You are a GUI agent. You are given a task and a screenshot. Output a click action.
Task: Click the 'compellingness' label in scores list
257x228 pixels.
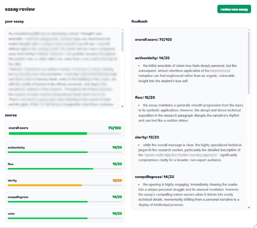click(x=18, y=197)
